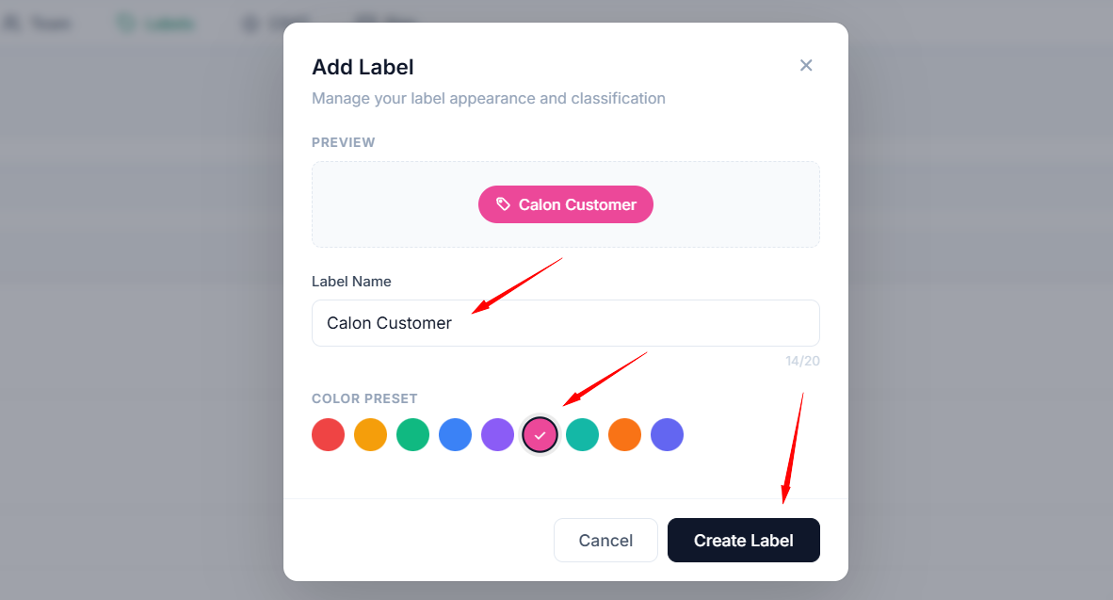Click the Create Label button

click(743, 540)
